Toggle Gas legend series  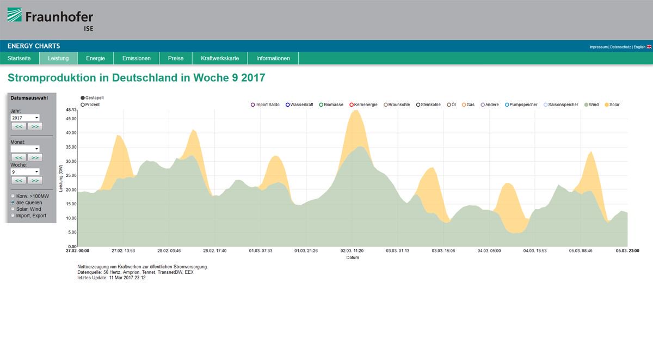click(x=468, y=105)
